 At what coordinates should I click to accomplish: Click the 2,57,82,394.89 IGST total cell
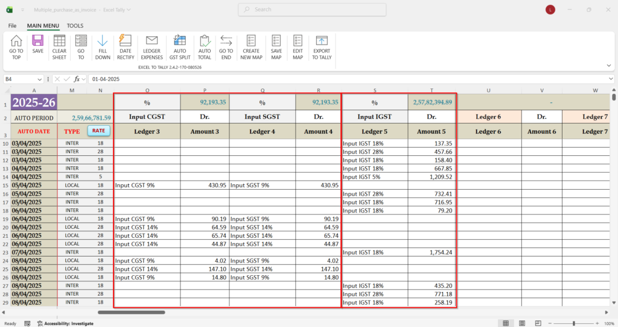[x=432, y=102]
